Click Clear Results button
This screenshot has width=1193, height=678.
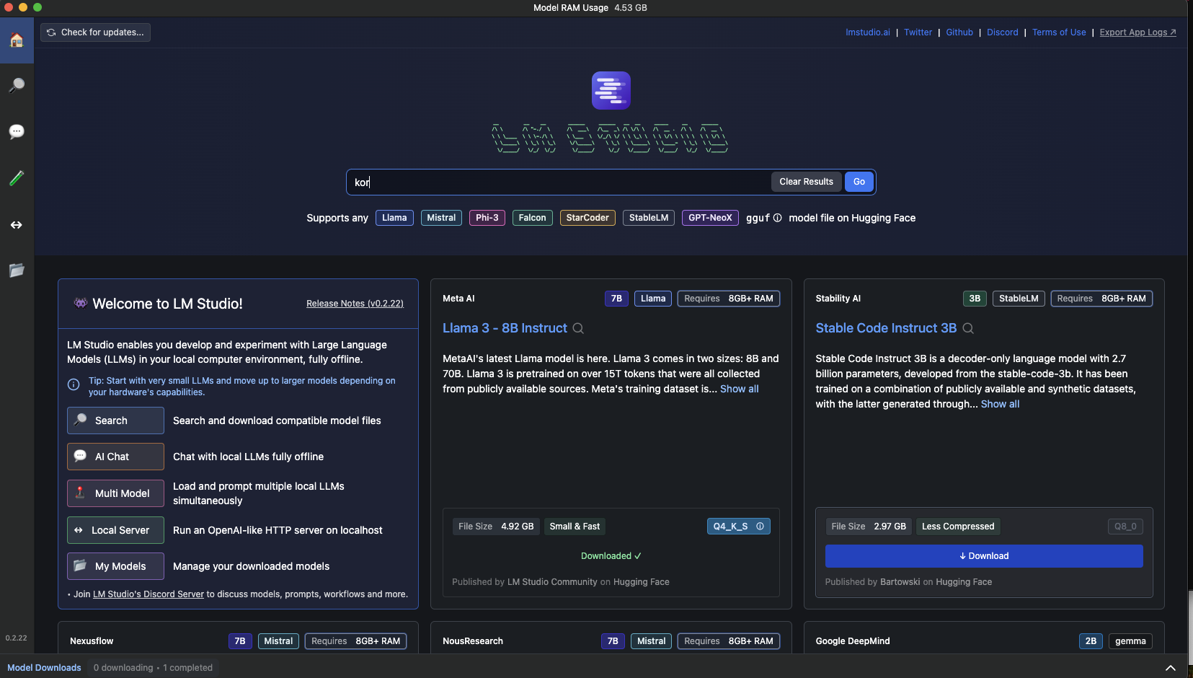pyautogui.click(x=806, y=182)
